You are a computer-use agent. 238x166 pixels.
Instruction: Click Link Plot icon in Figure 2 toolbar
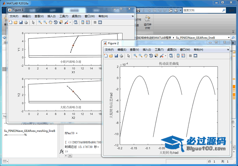[171, 56]
